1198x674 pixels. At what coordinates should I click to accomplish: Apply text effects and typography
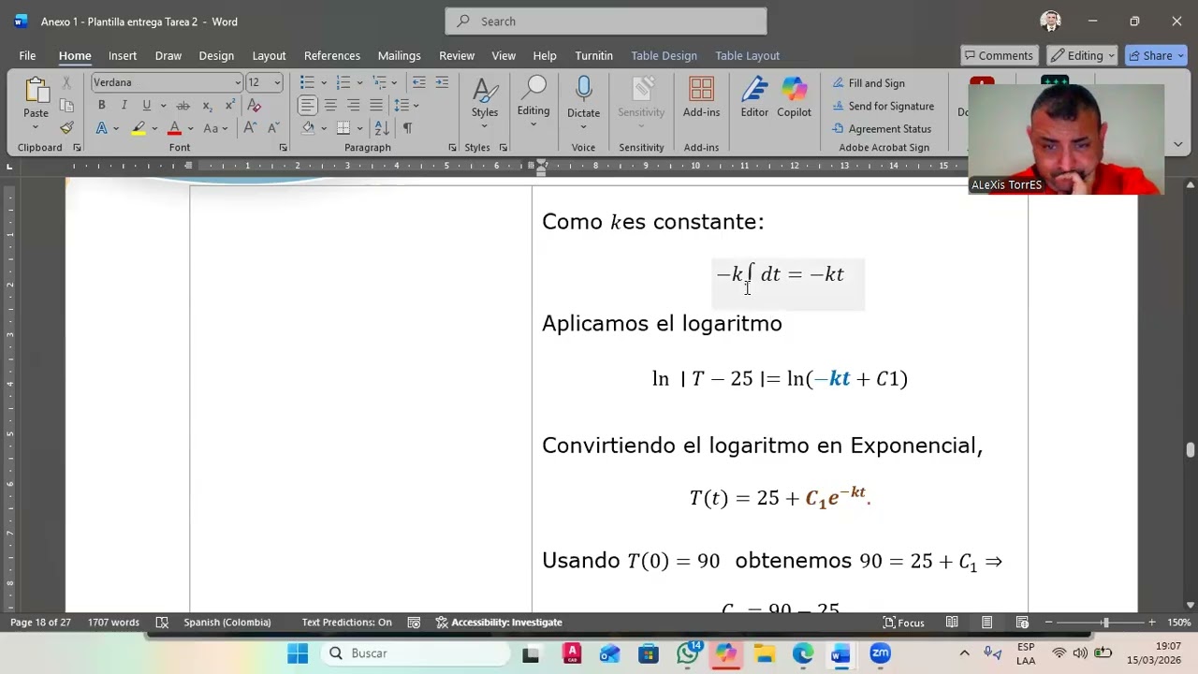click(x=101, y=128)
